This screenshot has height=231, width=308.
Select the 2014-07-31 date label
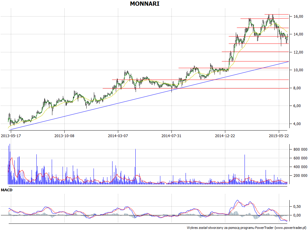point(171,136)
